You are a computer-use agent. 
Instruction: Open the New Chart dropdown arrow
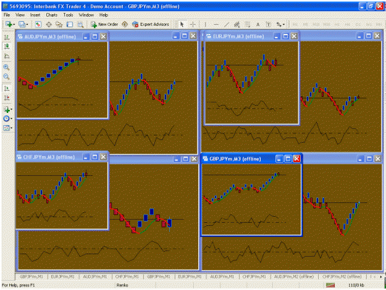(14, 24)
